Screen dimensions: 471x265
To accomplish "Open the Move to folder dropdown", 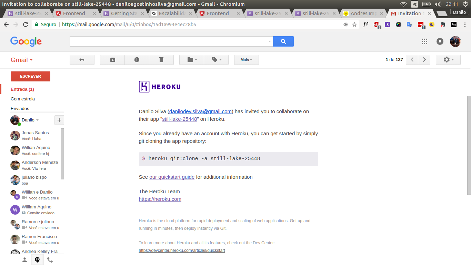I will 192,60.
